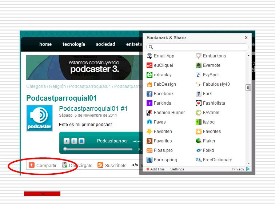
Task: Click the audio progress slider handle
Action: tap(65, 149)
